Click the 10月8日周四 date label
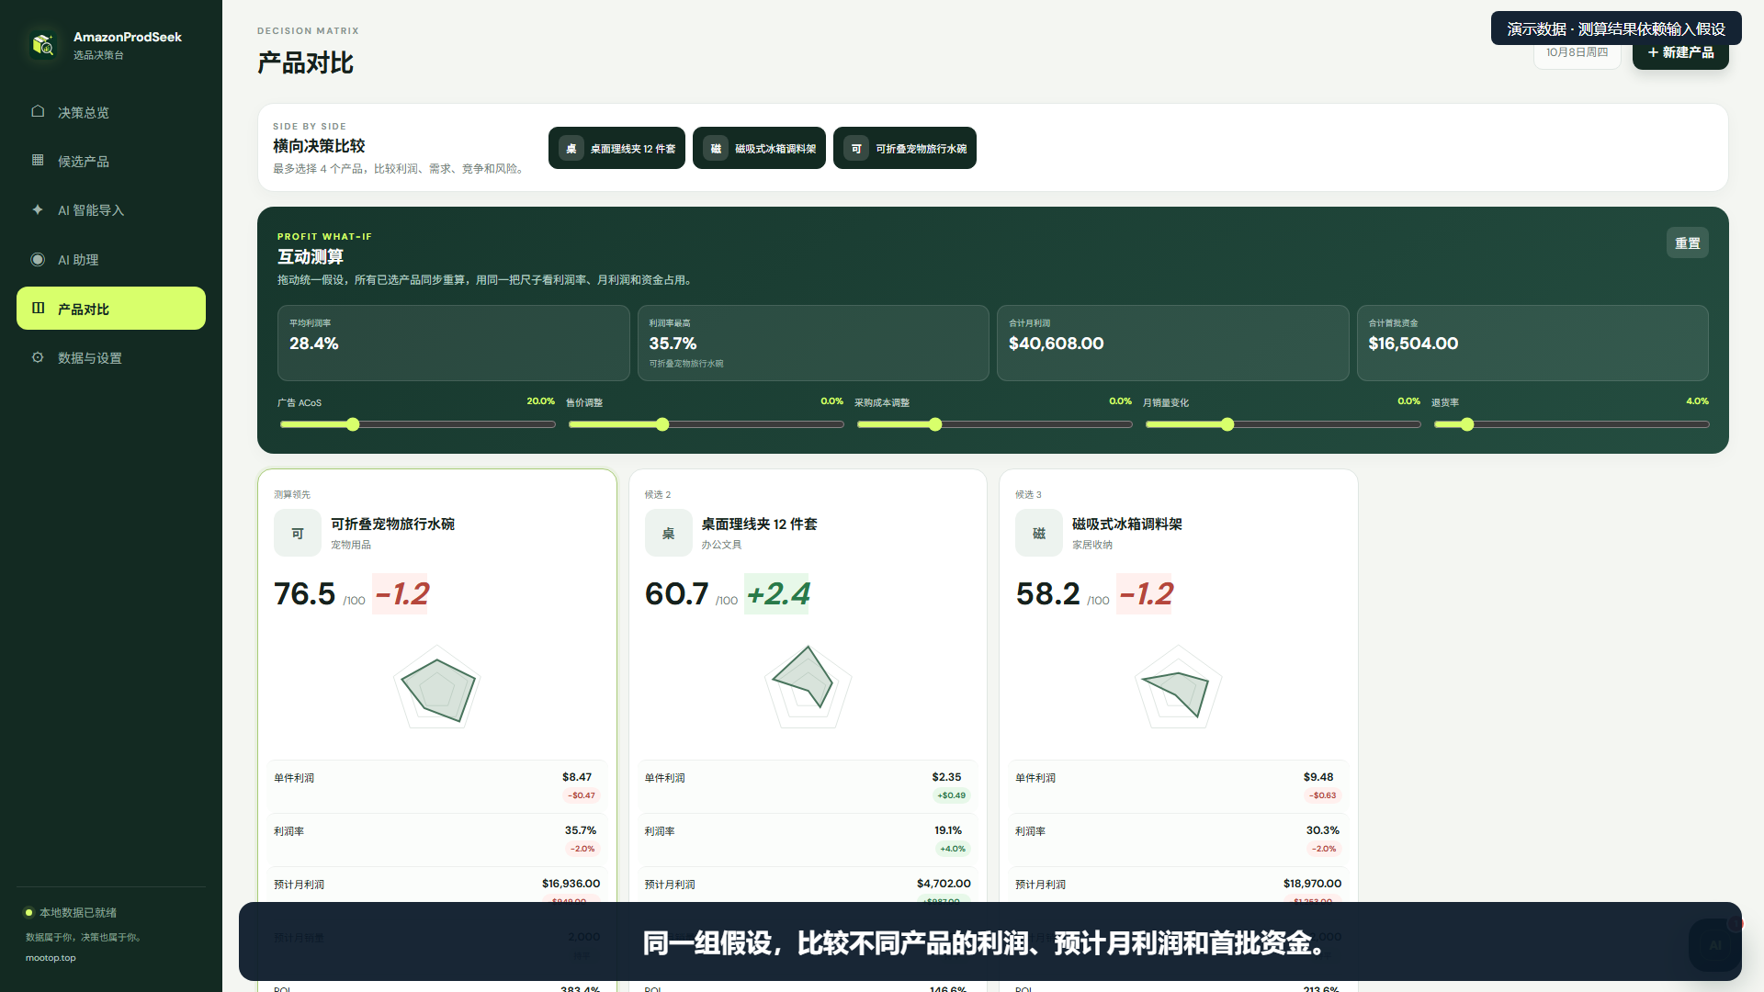This screenshot has width=1764, height=992. 1577,52
